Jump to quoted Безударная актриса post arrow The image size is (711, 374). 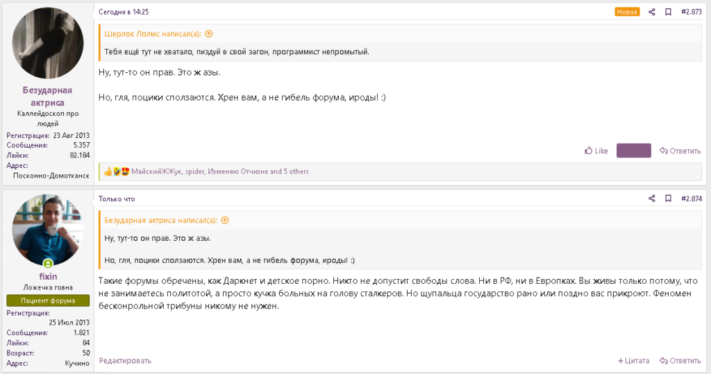(x=225, y=221)
